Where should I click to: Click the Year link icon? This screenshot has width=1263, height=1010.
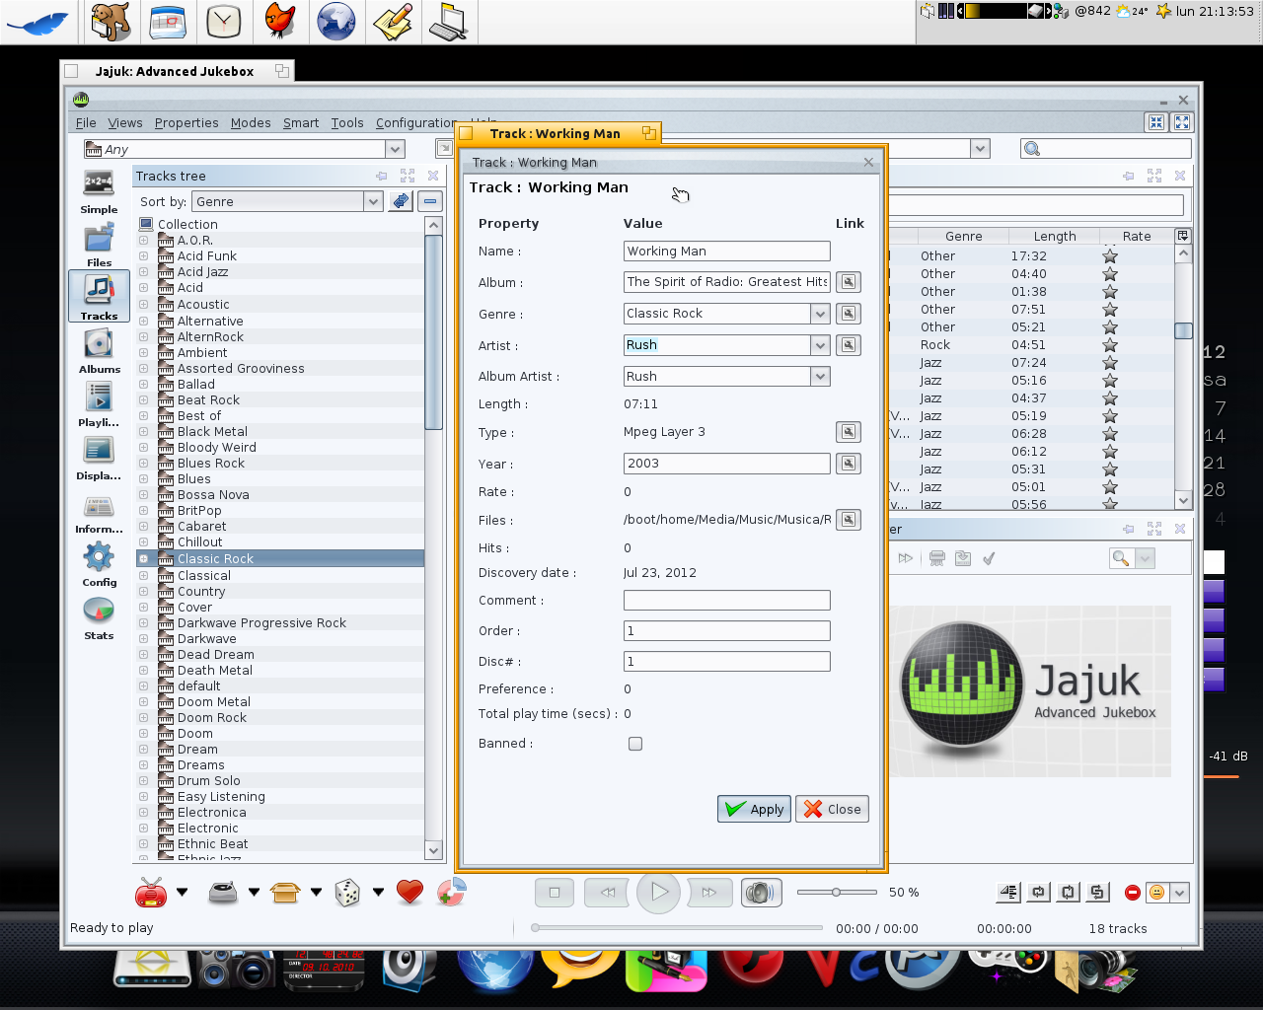848,464
